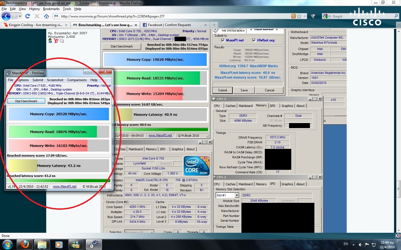
Task: Click the Stop loading X icon
Action: click(x=37, y=16)
